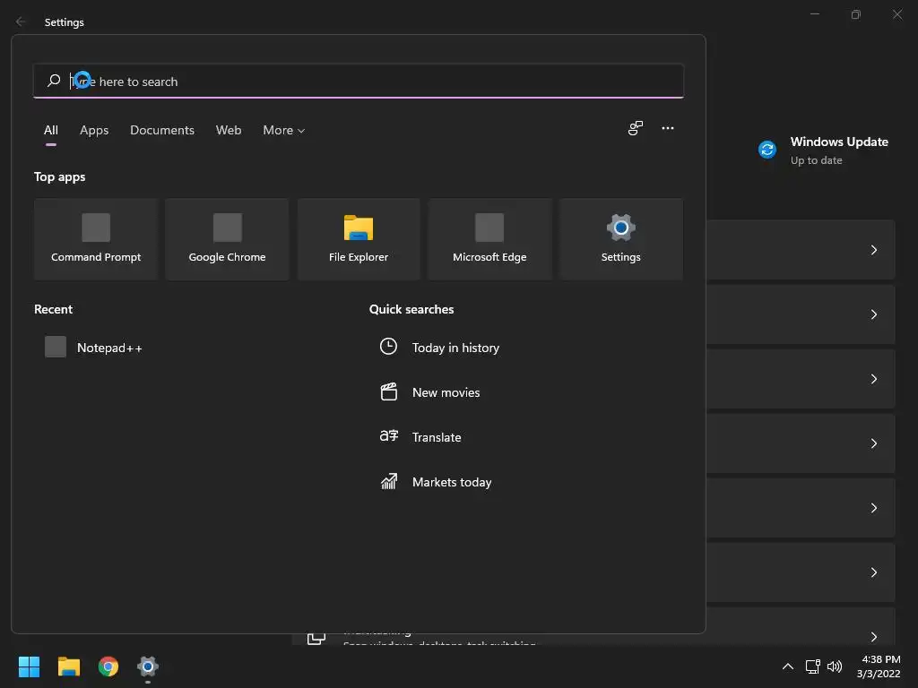Viewport: 918px width, 688px height.
Task: Click the Today in history clock icon
Action: [388, 347]
